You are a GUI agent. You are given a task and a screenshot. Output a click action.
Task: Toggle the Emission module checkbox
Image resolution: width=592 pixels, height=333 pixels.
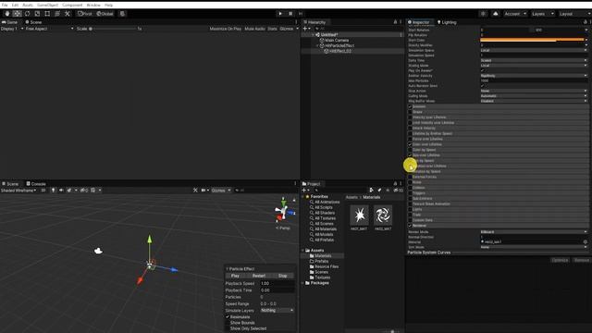click(410, 106)
